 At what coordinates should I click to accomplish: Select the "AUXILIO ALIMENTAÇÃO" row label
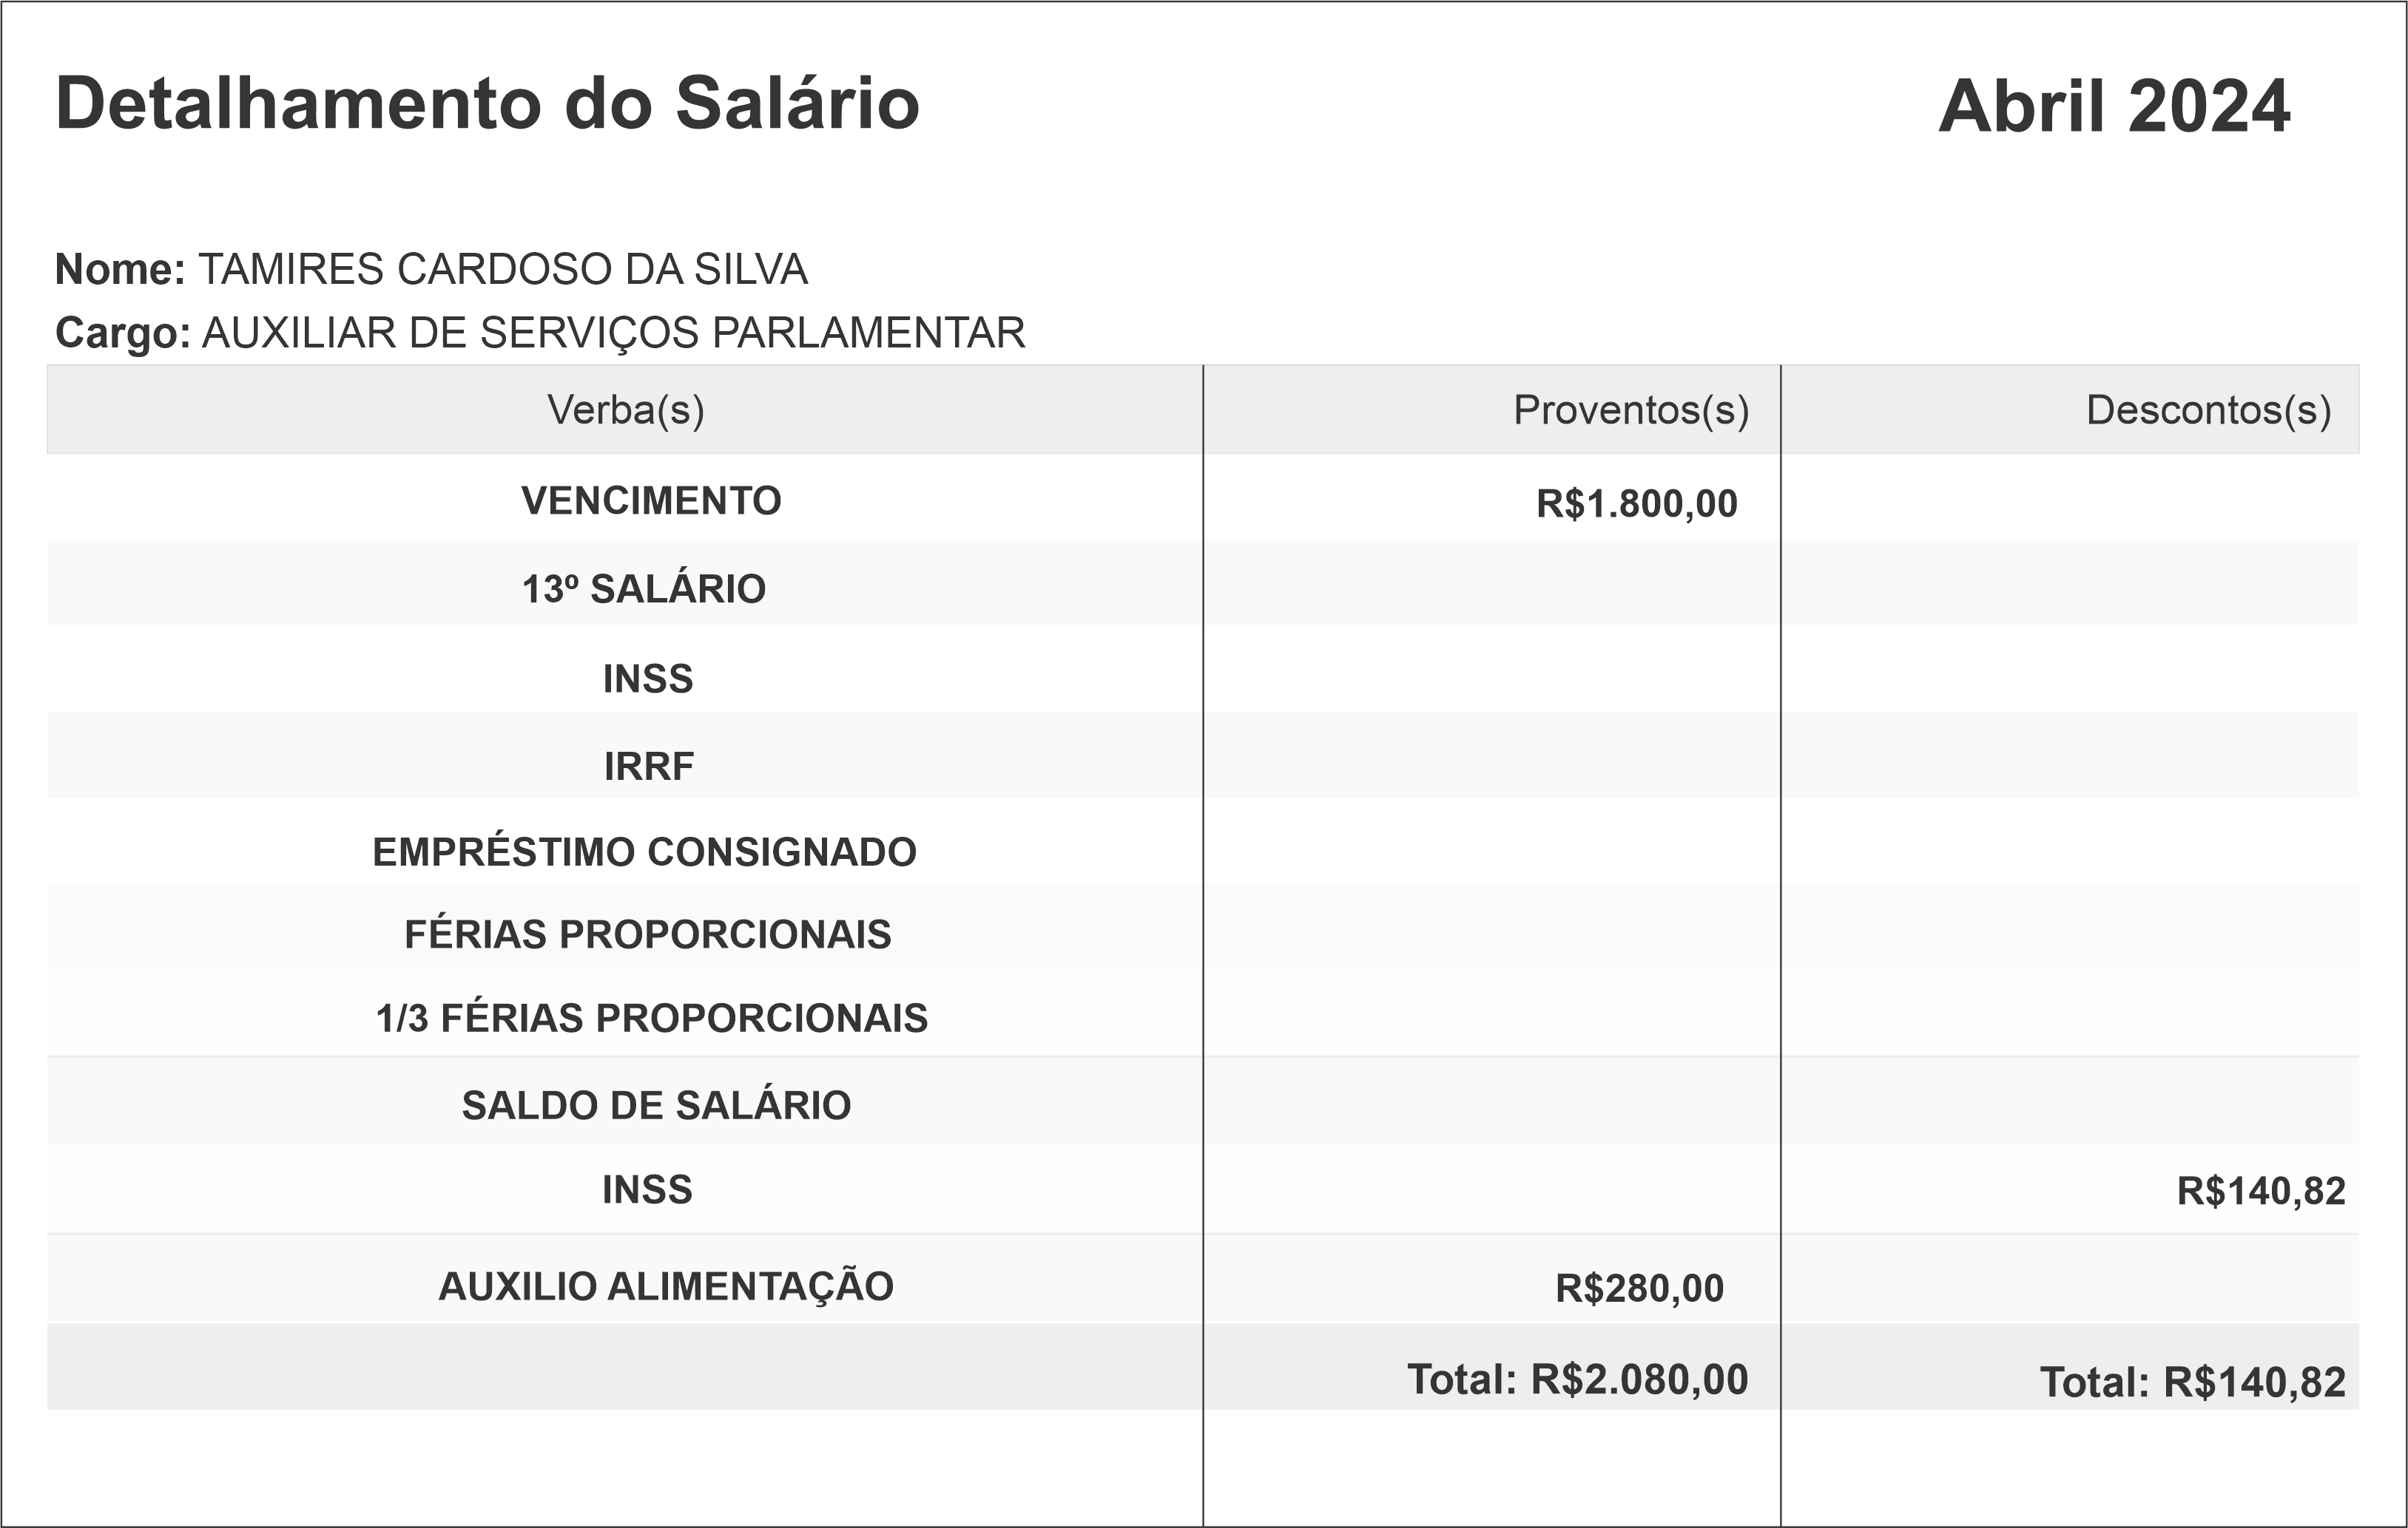666,1286
